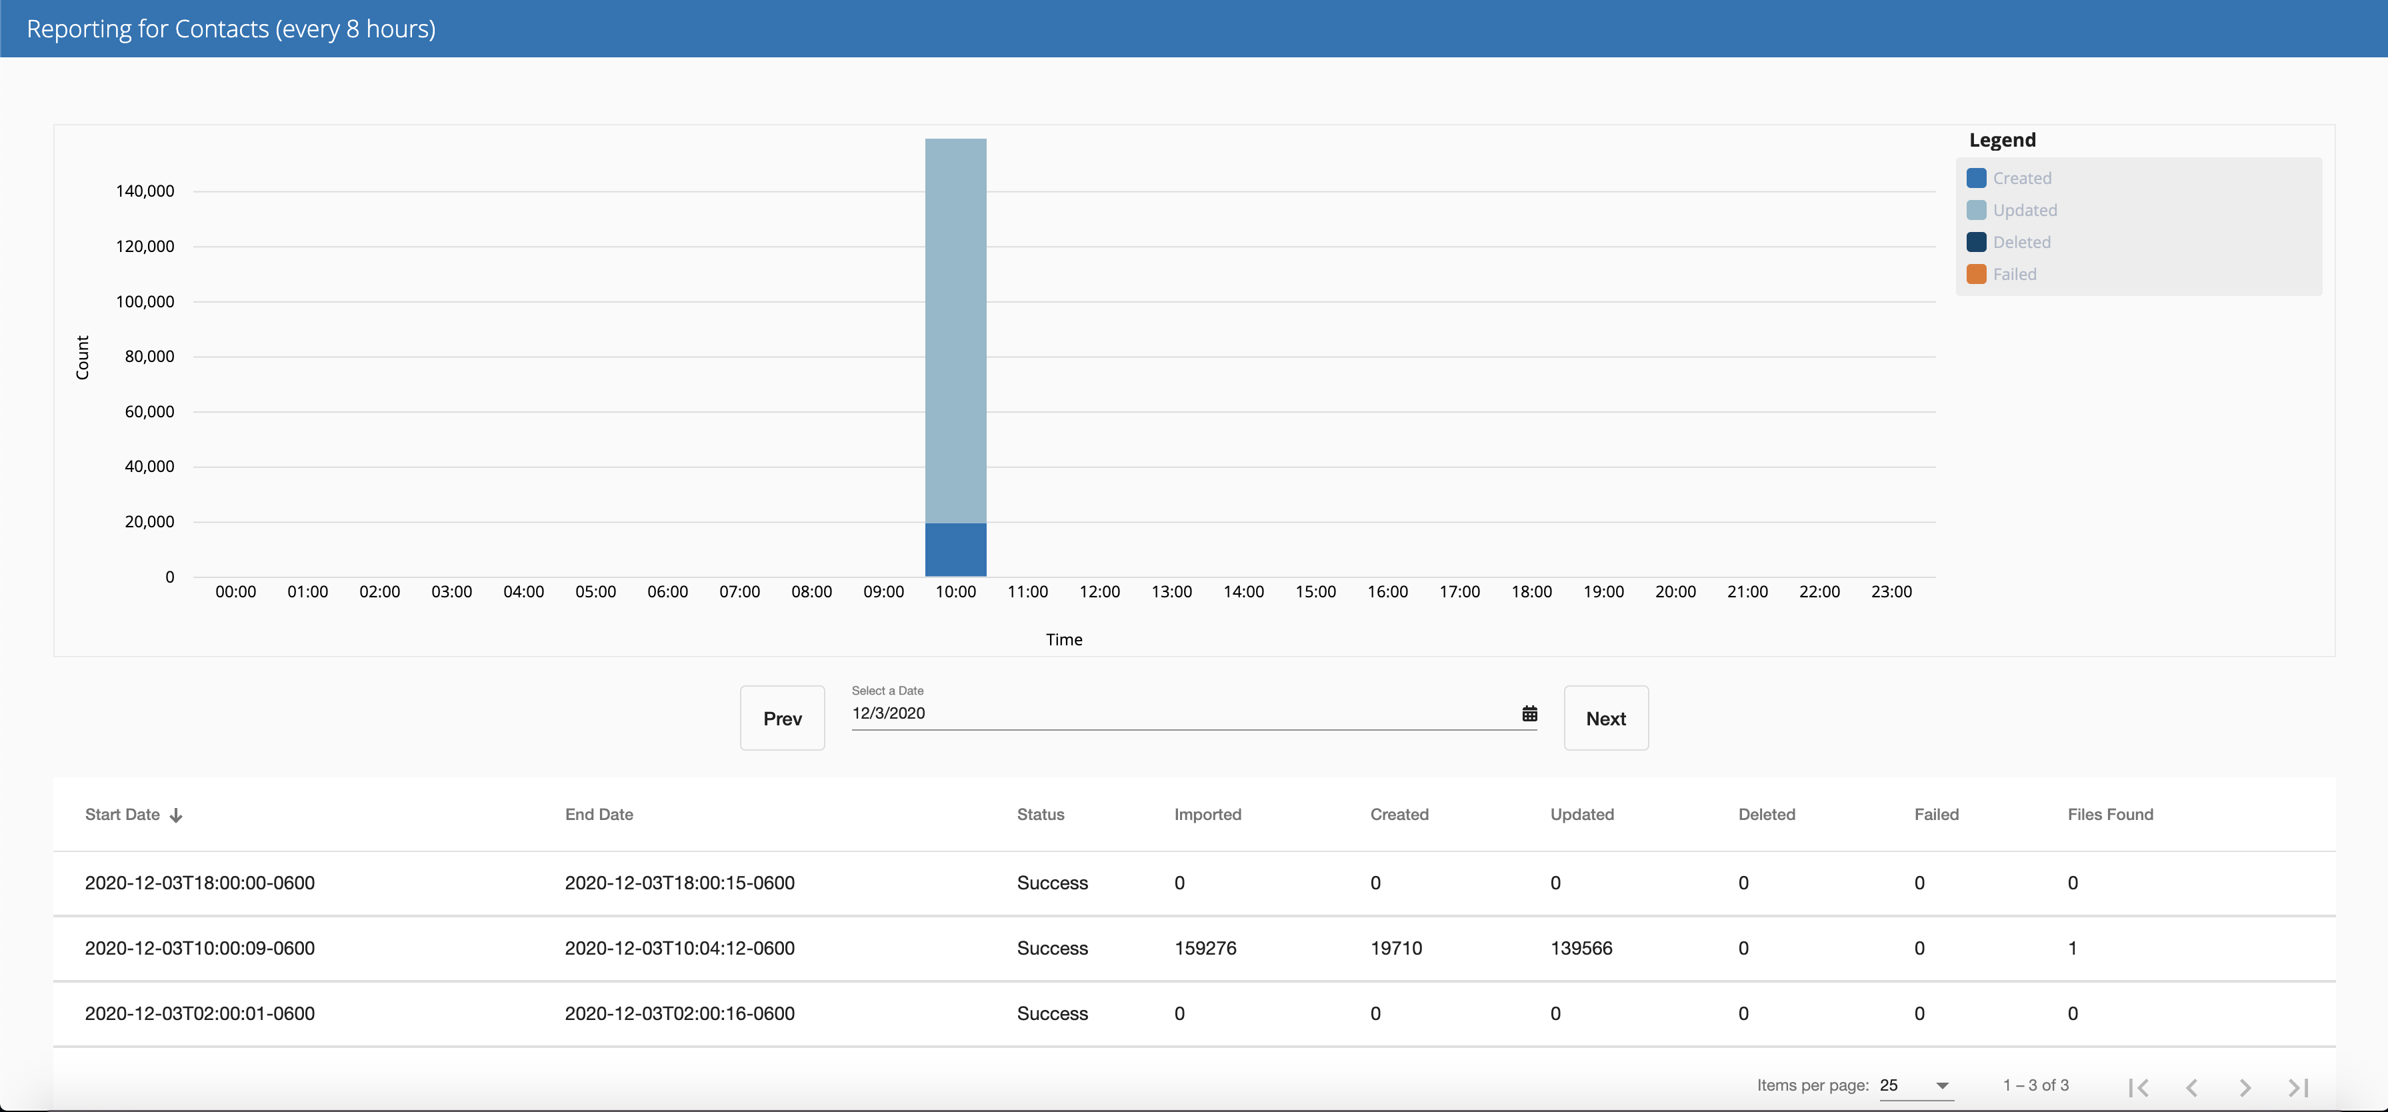This screenshot has height=1112, width=2388.
Task: Jump to the last results page
Action: 2298,1087
